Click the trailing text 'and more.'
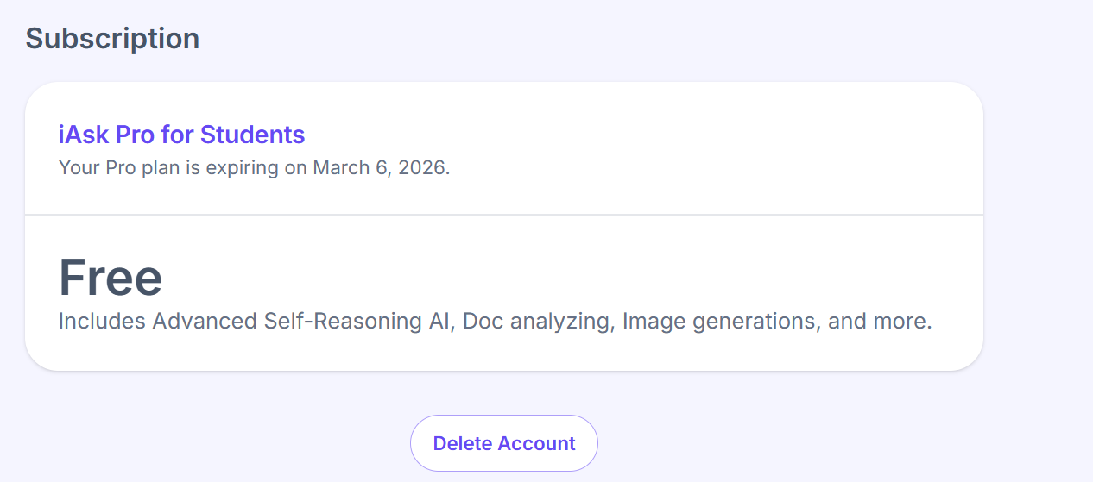The width and height of the screenshot is (1093, 482). (880, 322)
